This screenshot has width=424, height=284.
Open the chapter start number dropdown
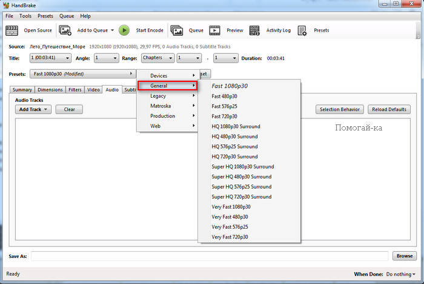pyautogui.click(x=189, y=58)
